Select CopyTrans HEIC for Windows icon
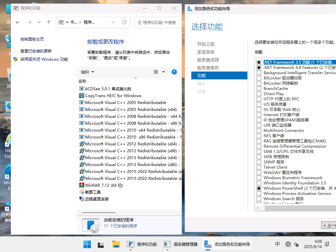This screenshot has width=336, height=252. click(81, 95)
